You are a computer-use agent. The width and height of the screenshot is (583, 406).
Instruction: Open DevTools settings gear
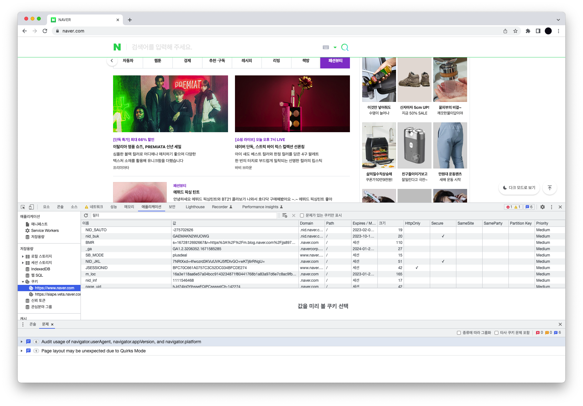(x=543, y=207)
